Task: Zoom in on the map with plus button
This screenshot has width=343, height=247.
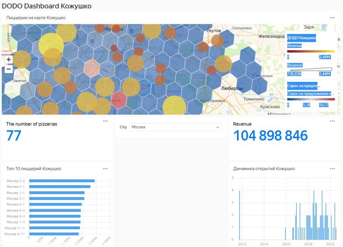Action: click(9, 60)
